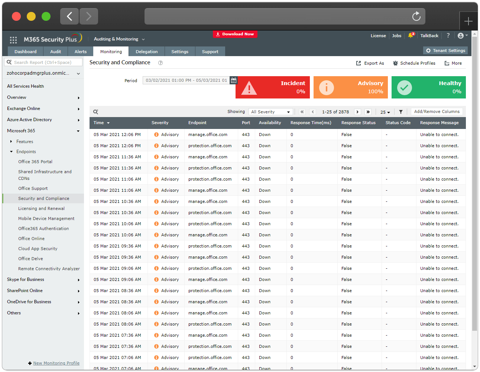The height and width of the screenshot is (372, 480).
Task: Click the Add/Remove Columns button
Action: [437, 111]
